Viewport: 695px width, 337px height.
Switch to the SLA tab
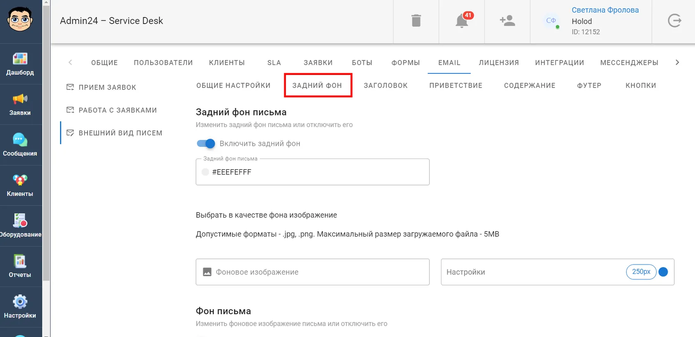click(274, 63)
